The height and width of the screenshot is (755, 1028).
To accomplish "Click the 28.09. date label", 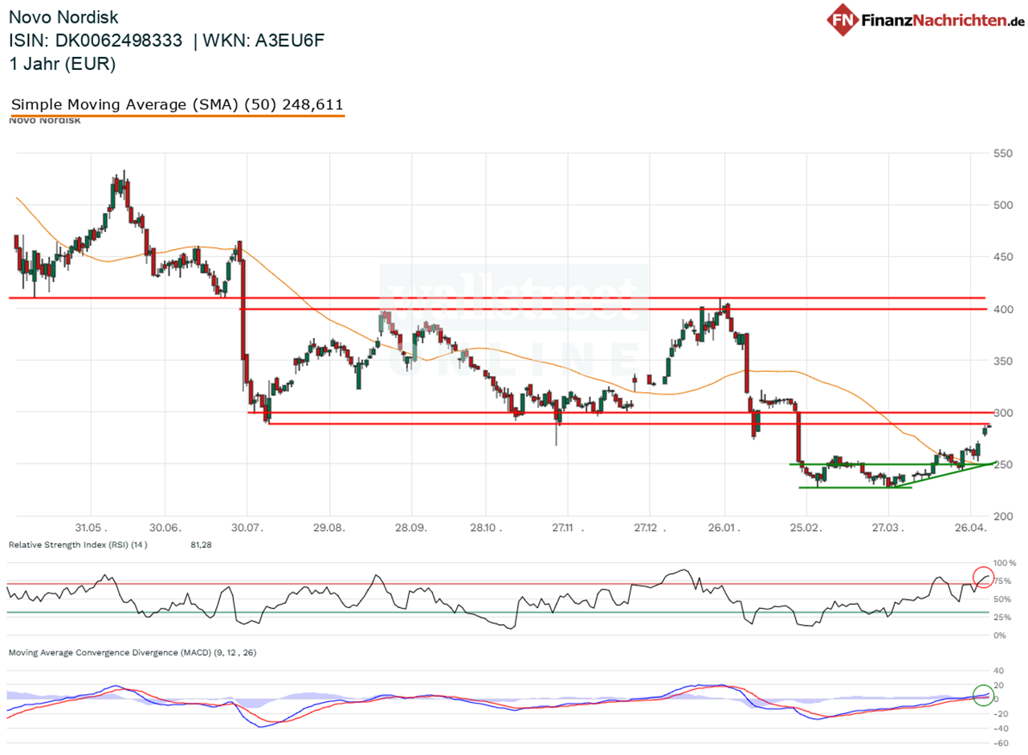I will coord(411,528).
